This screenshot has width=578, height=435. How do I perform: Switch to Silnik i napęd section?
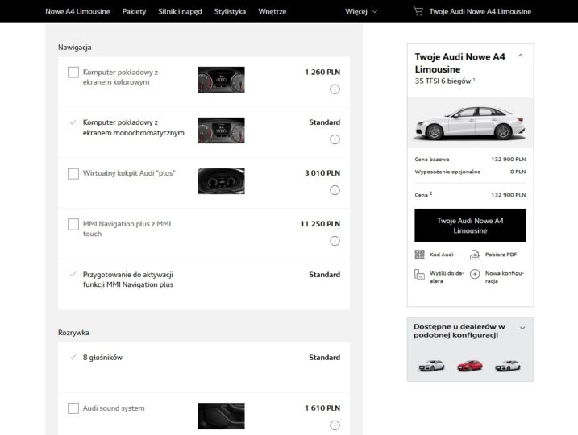click(x=180, y=11)
